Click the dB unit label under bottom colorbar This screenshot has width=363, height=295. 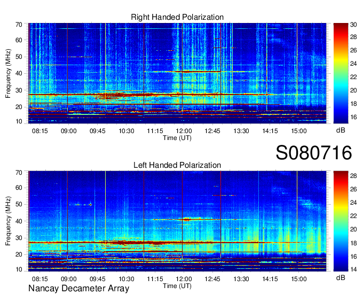(x=341, y=277)
